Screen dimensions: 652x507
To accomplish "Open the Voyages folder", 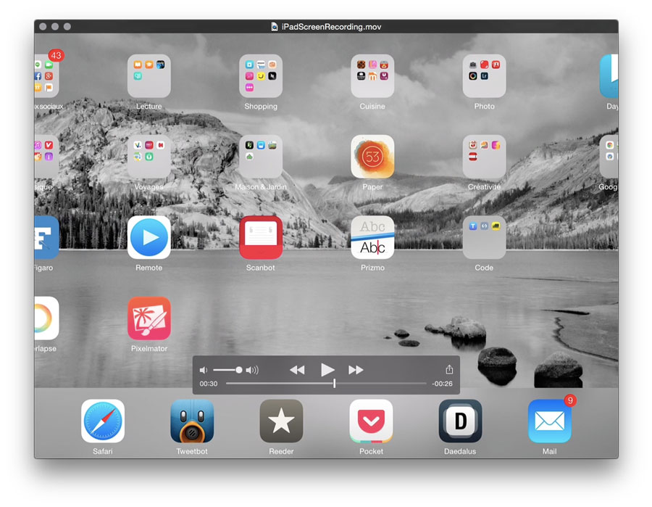I will tap(149, 157).
